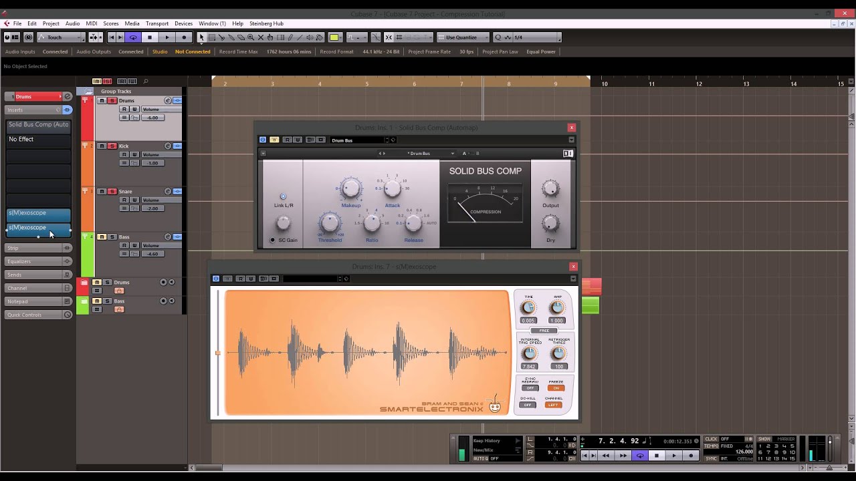
Task: Toggle Cycle in the top toolbar
Action: (x=133, y=37)
